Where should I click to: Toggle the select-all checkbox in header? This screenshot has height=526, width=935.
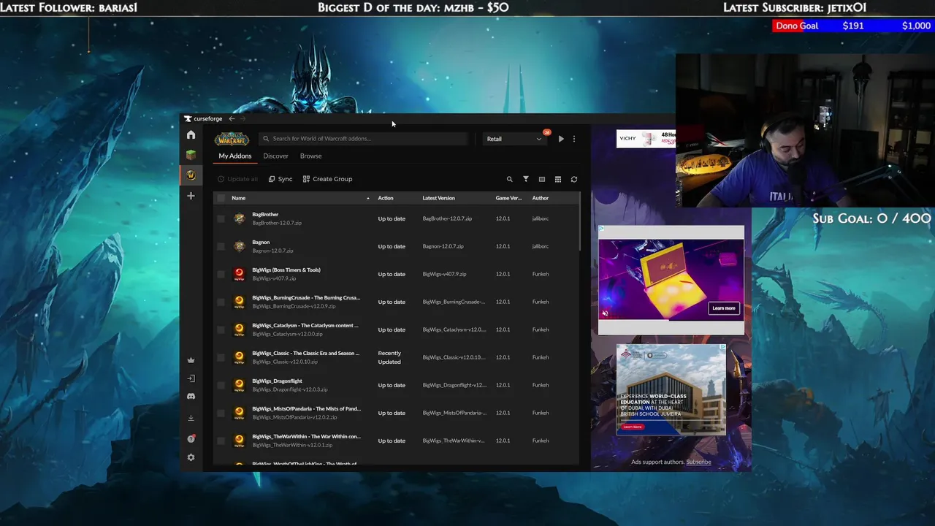pyautogui.click(x=221, y=198)
